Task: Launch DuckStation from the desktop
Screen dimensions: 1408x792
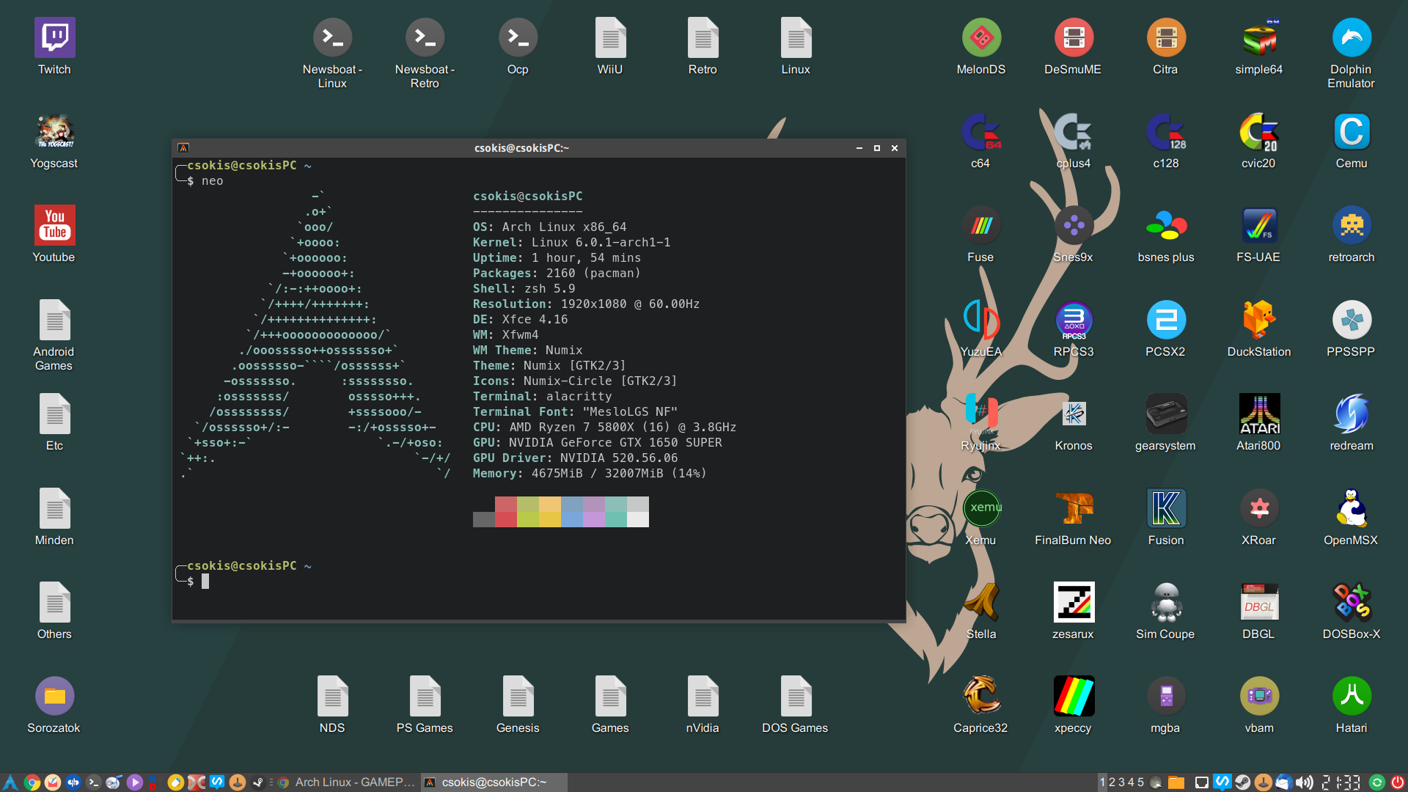Action: pyautogui.click(x=1259, y=320)
